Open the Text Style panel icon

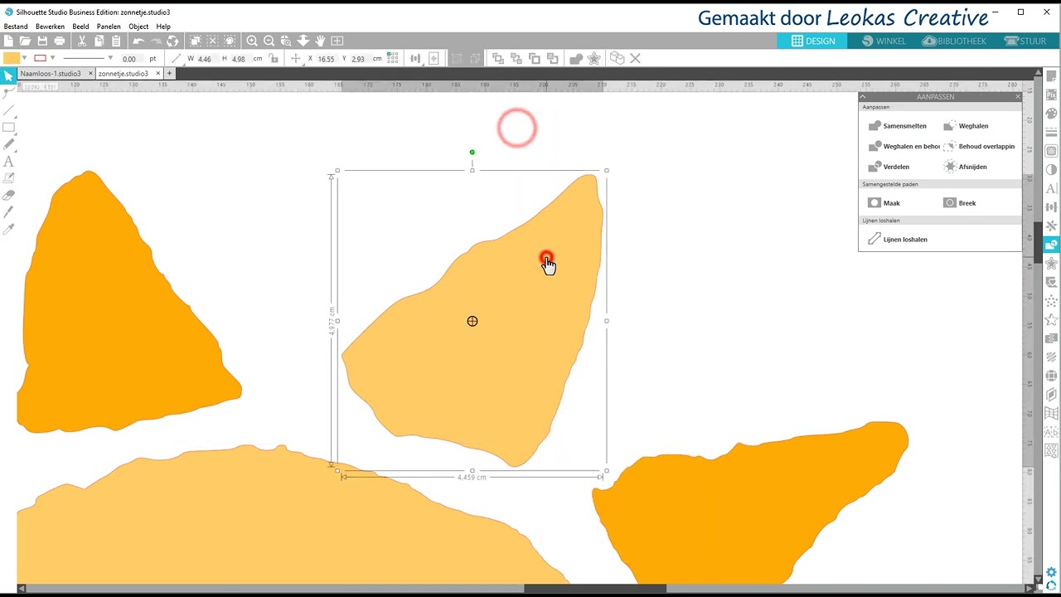point(1052,188)
